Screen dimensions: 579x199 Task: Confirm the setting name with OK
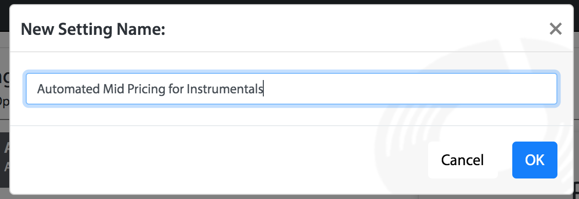point(535,160)
